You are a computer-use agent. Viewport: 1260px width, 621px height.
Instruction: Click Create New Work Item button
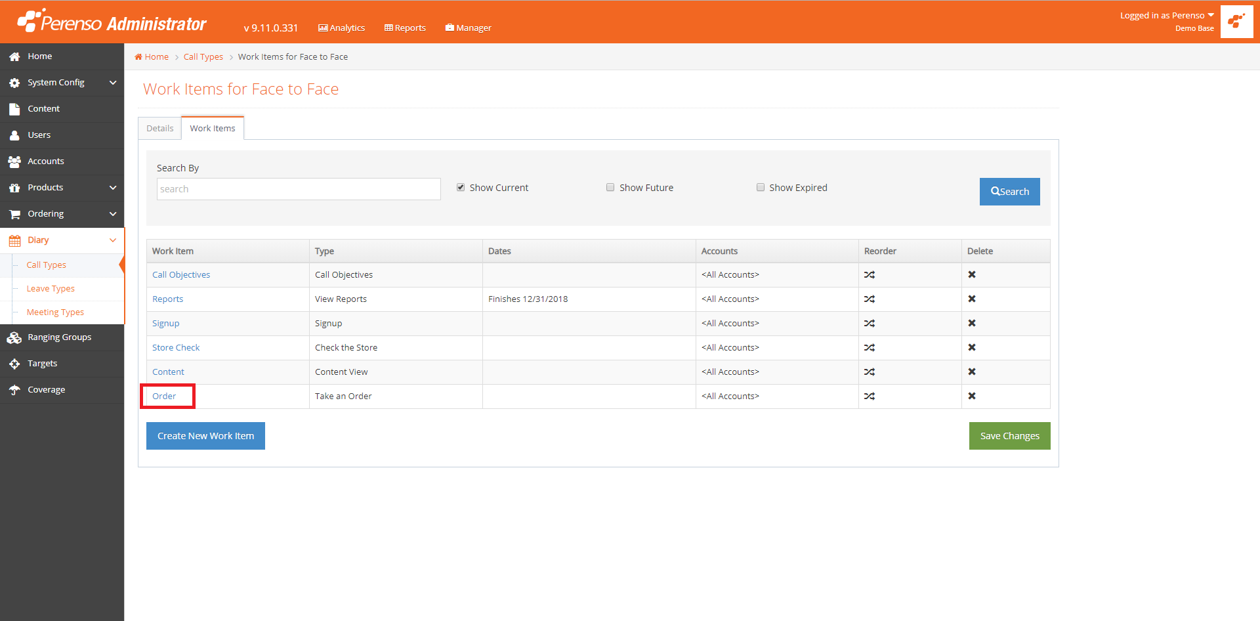(205, 436)
